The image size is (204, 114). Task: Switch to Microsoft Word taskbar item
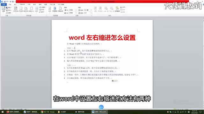(99, 112)
